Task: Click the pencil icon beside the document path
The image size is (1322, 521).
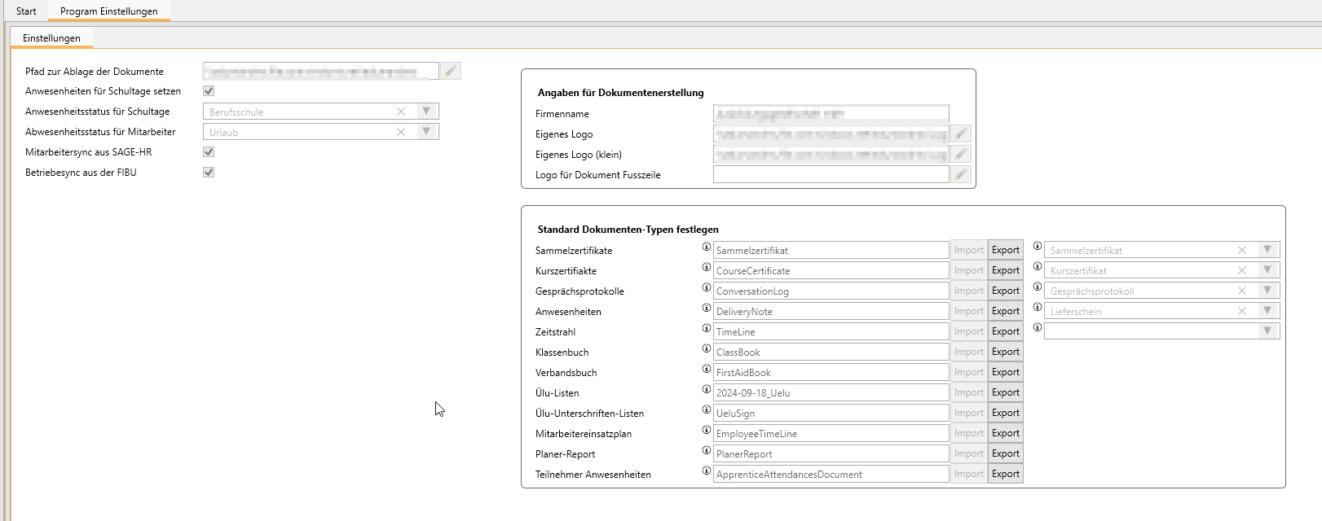Action: click(x=451, y=72)
